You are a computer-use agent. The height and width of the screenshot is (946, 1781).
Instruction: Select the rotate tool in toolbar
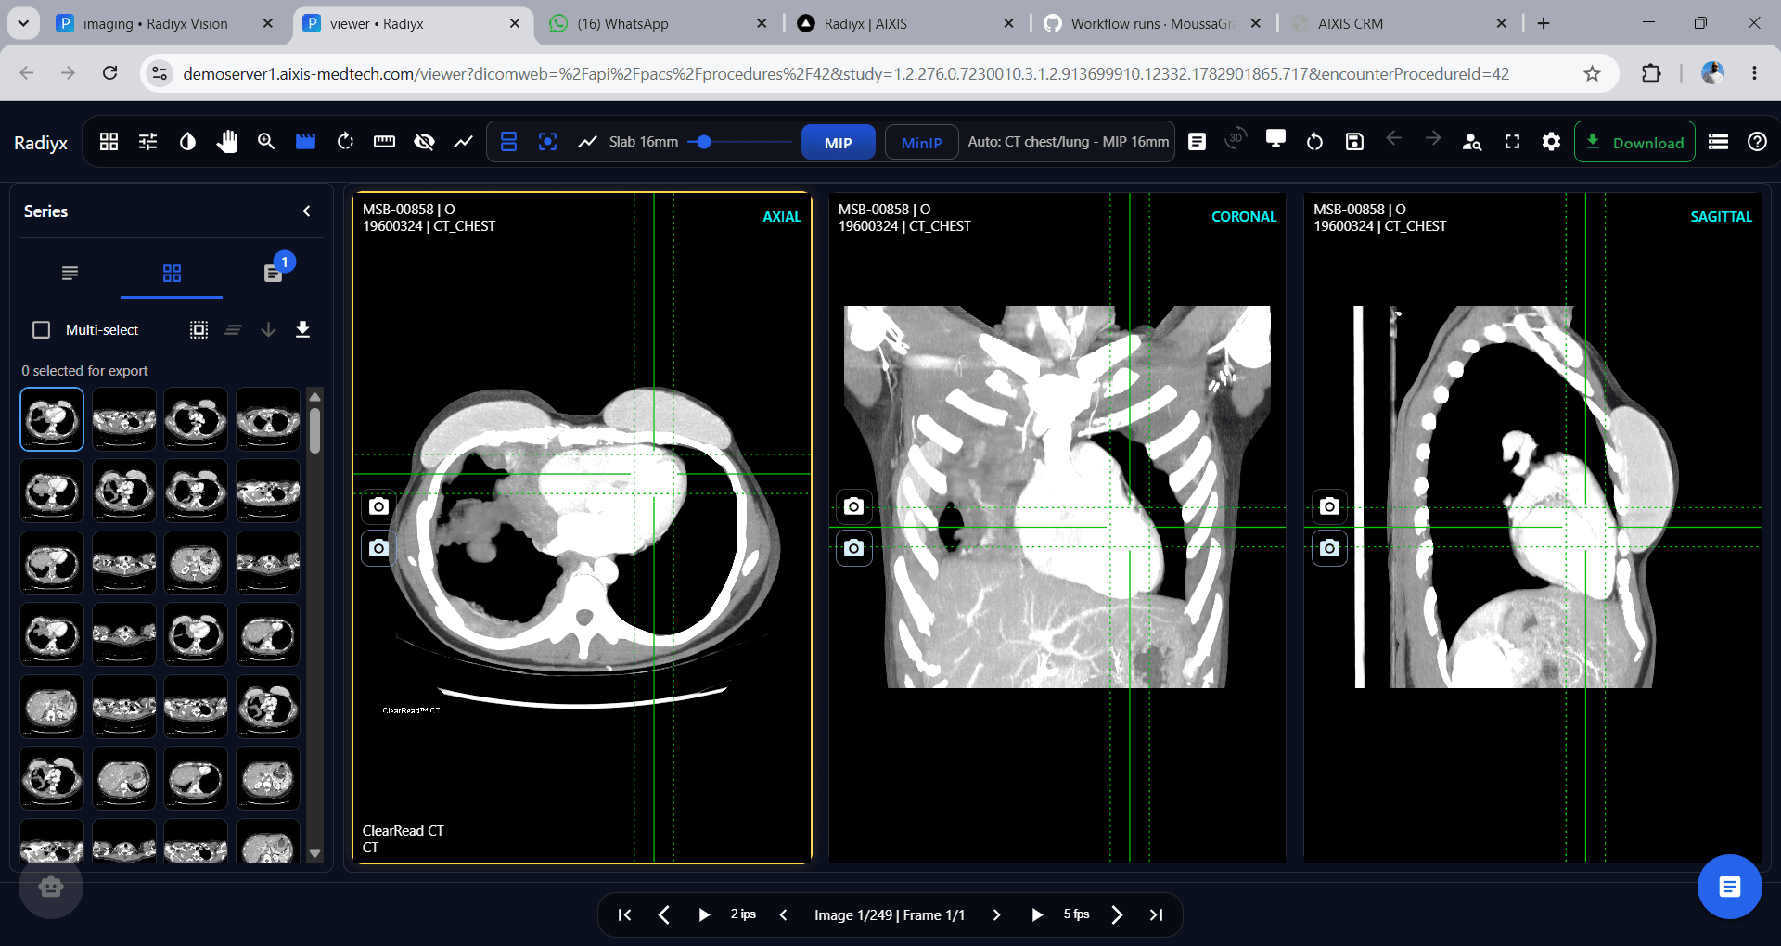click(345, 142)
